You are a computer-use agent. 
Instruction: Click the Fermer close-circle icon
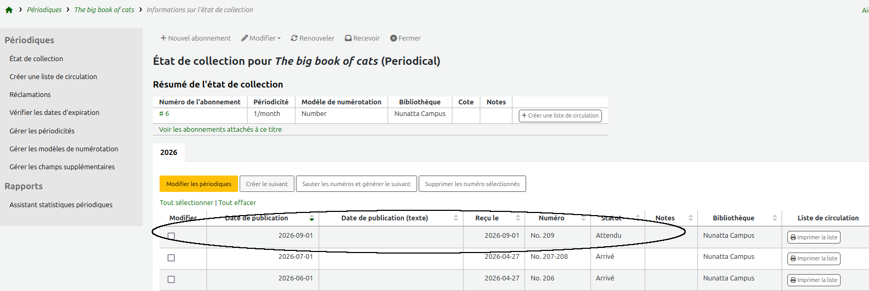pos(393,38)
